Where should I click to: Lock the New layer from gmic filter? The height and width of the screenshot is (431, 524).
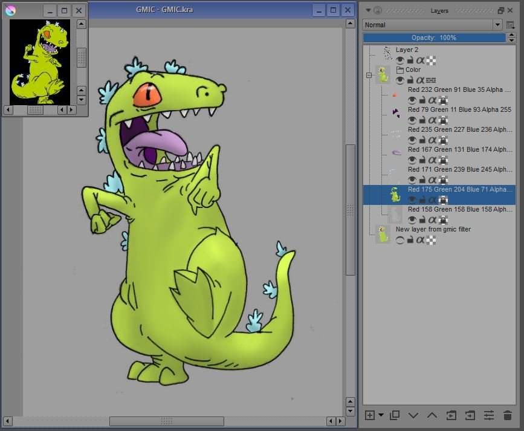(x=410, y=240)
